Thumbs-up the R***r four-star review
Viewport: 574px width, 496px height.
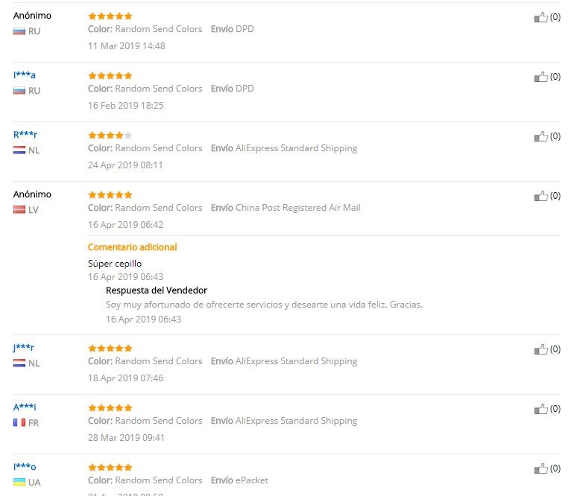tap(540, 136)
